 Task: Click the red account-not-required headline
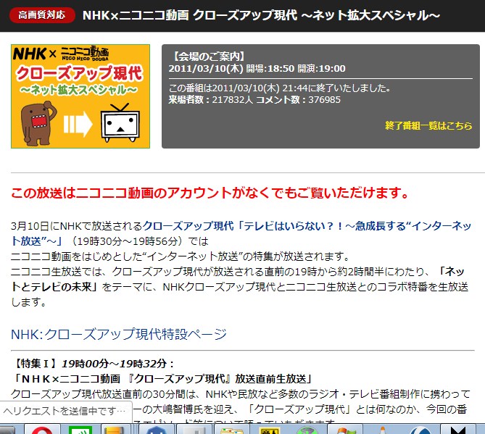pos(210,193)
